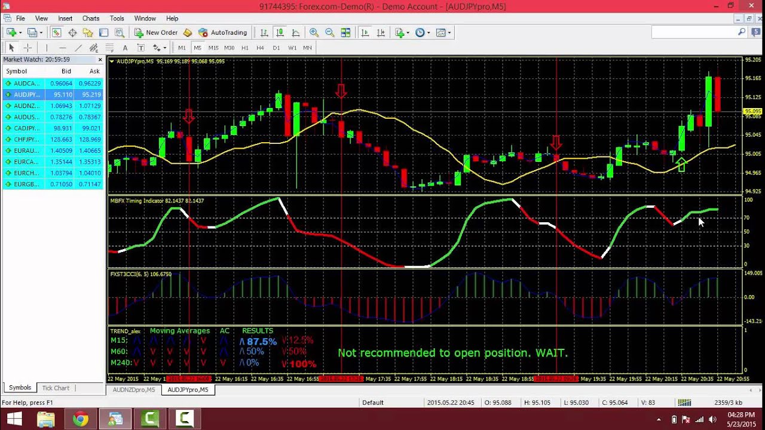Toggle the Terminal panel icon
The width and height of the screenshot is (765, 430).
(103, 33)
